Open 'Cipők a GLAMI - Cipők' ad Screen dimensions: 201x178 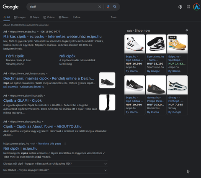(23, 100)
